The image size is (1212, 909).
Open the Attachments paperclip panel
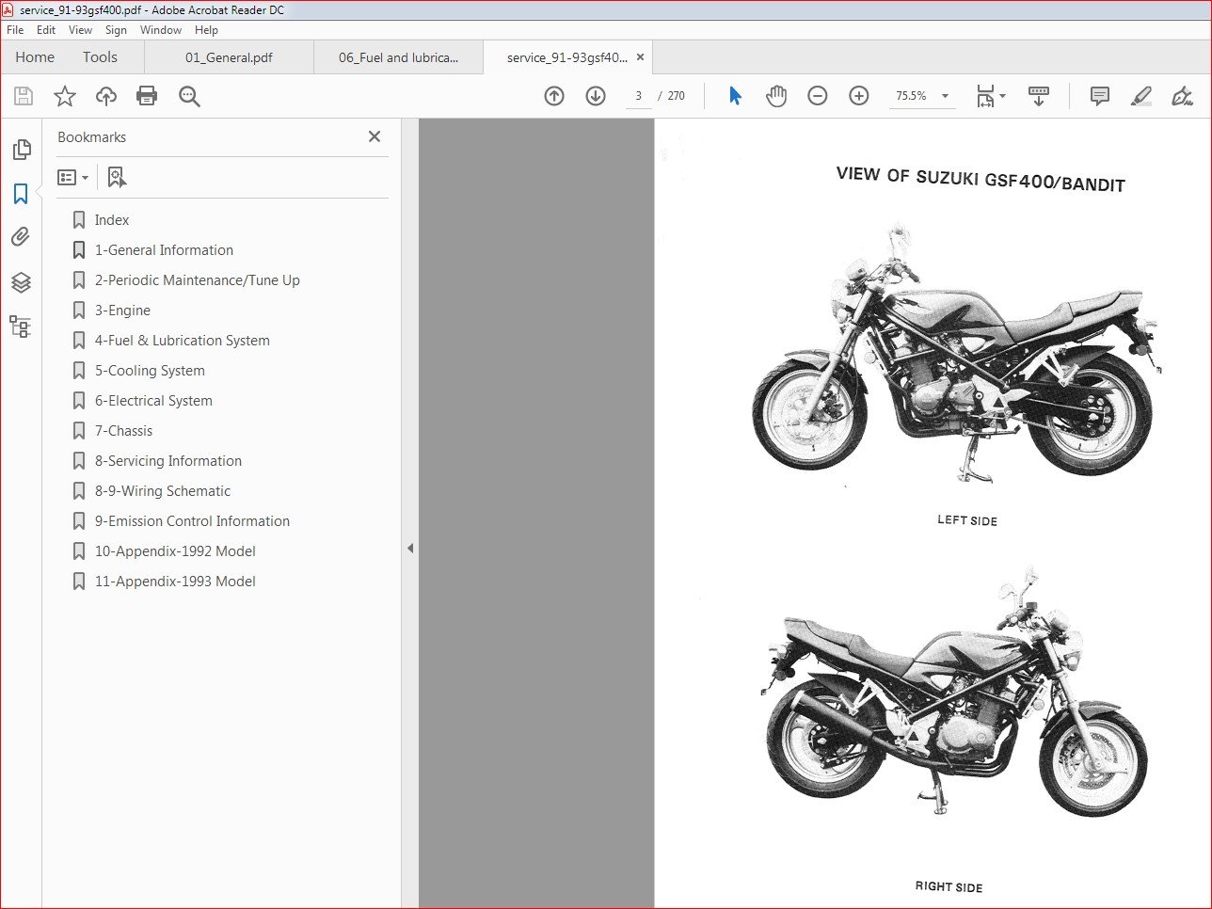pos(21,237)
